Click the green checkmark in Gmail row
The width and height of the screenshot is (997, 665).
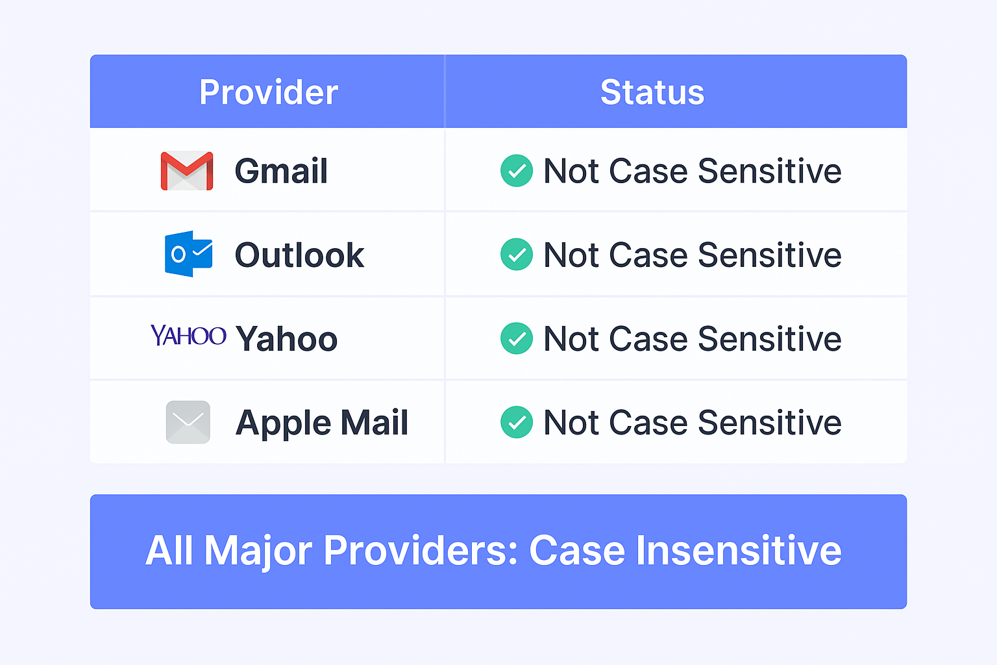[517, 171]
